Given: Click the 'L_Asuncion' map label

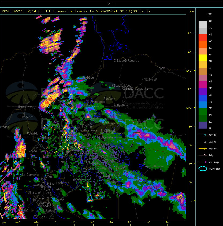Looking at the screenshot, I should pos(122,105).
